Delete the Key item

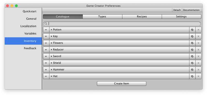198,36
